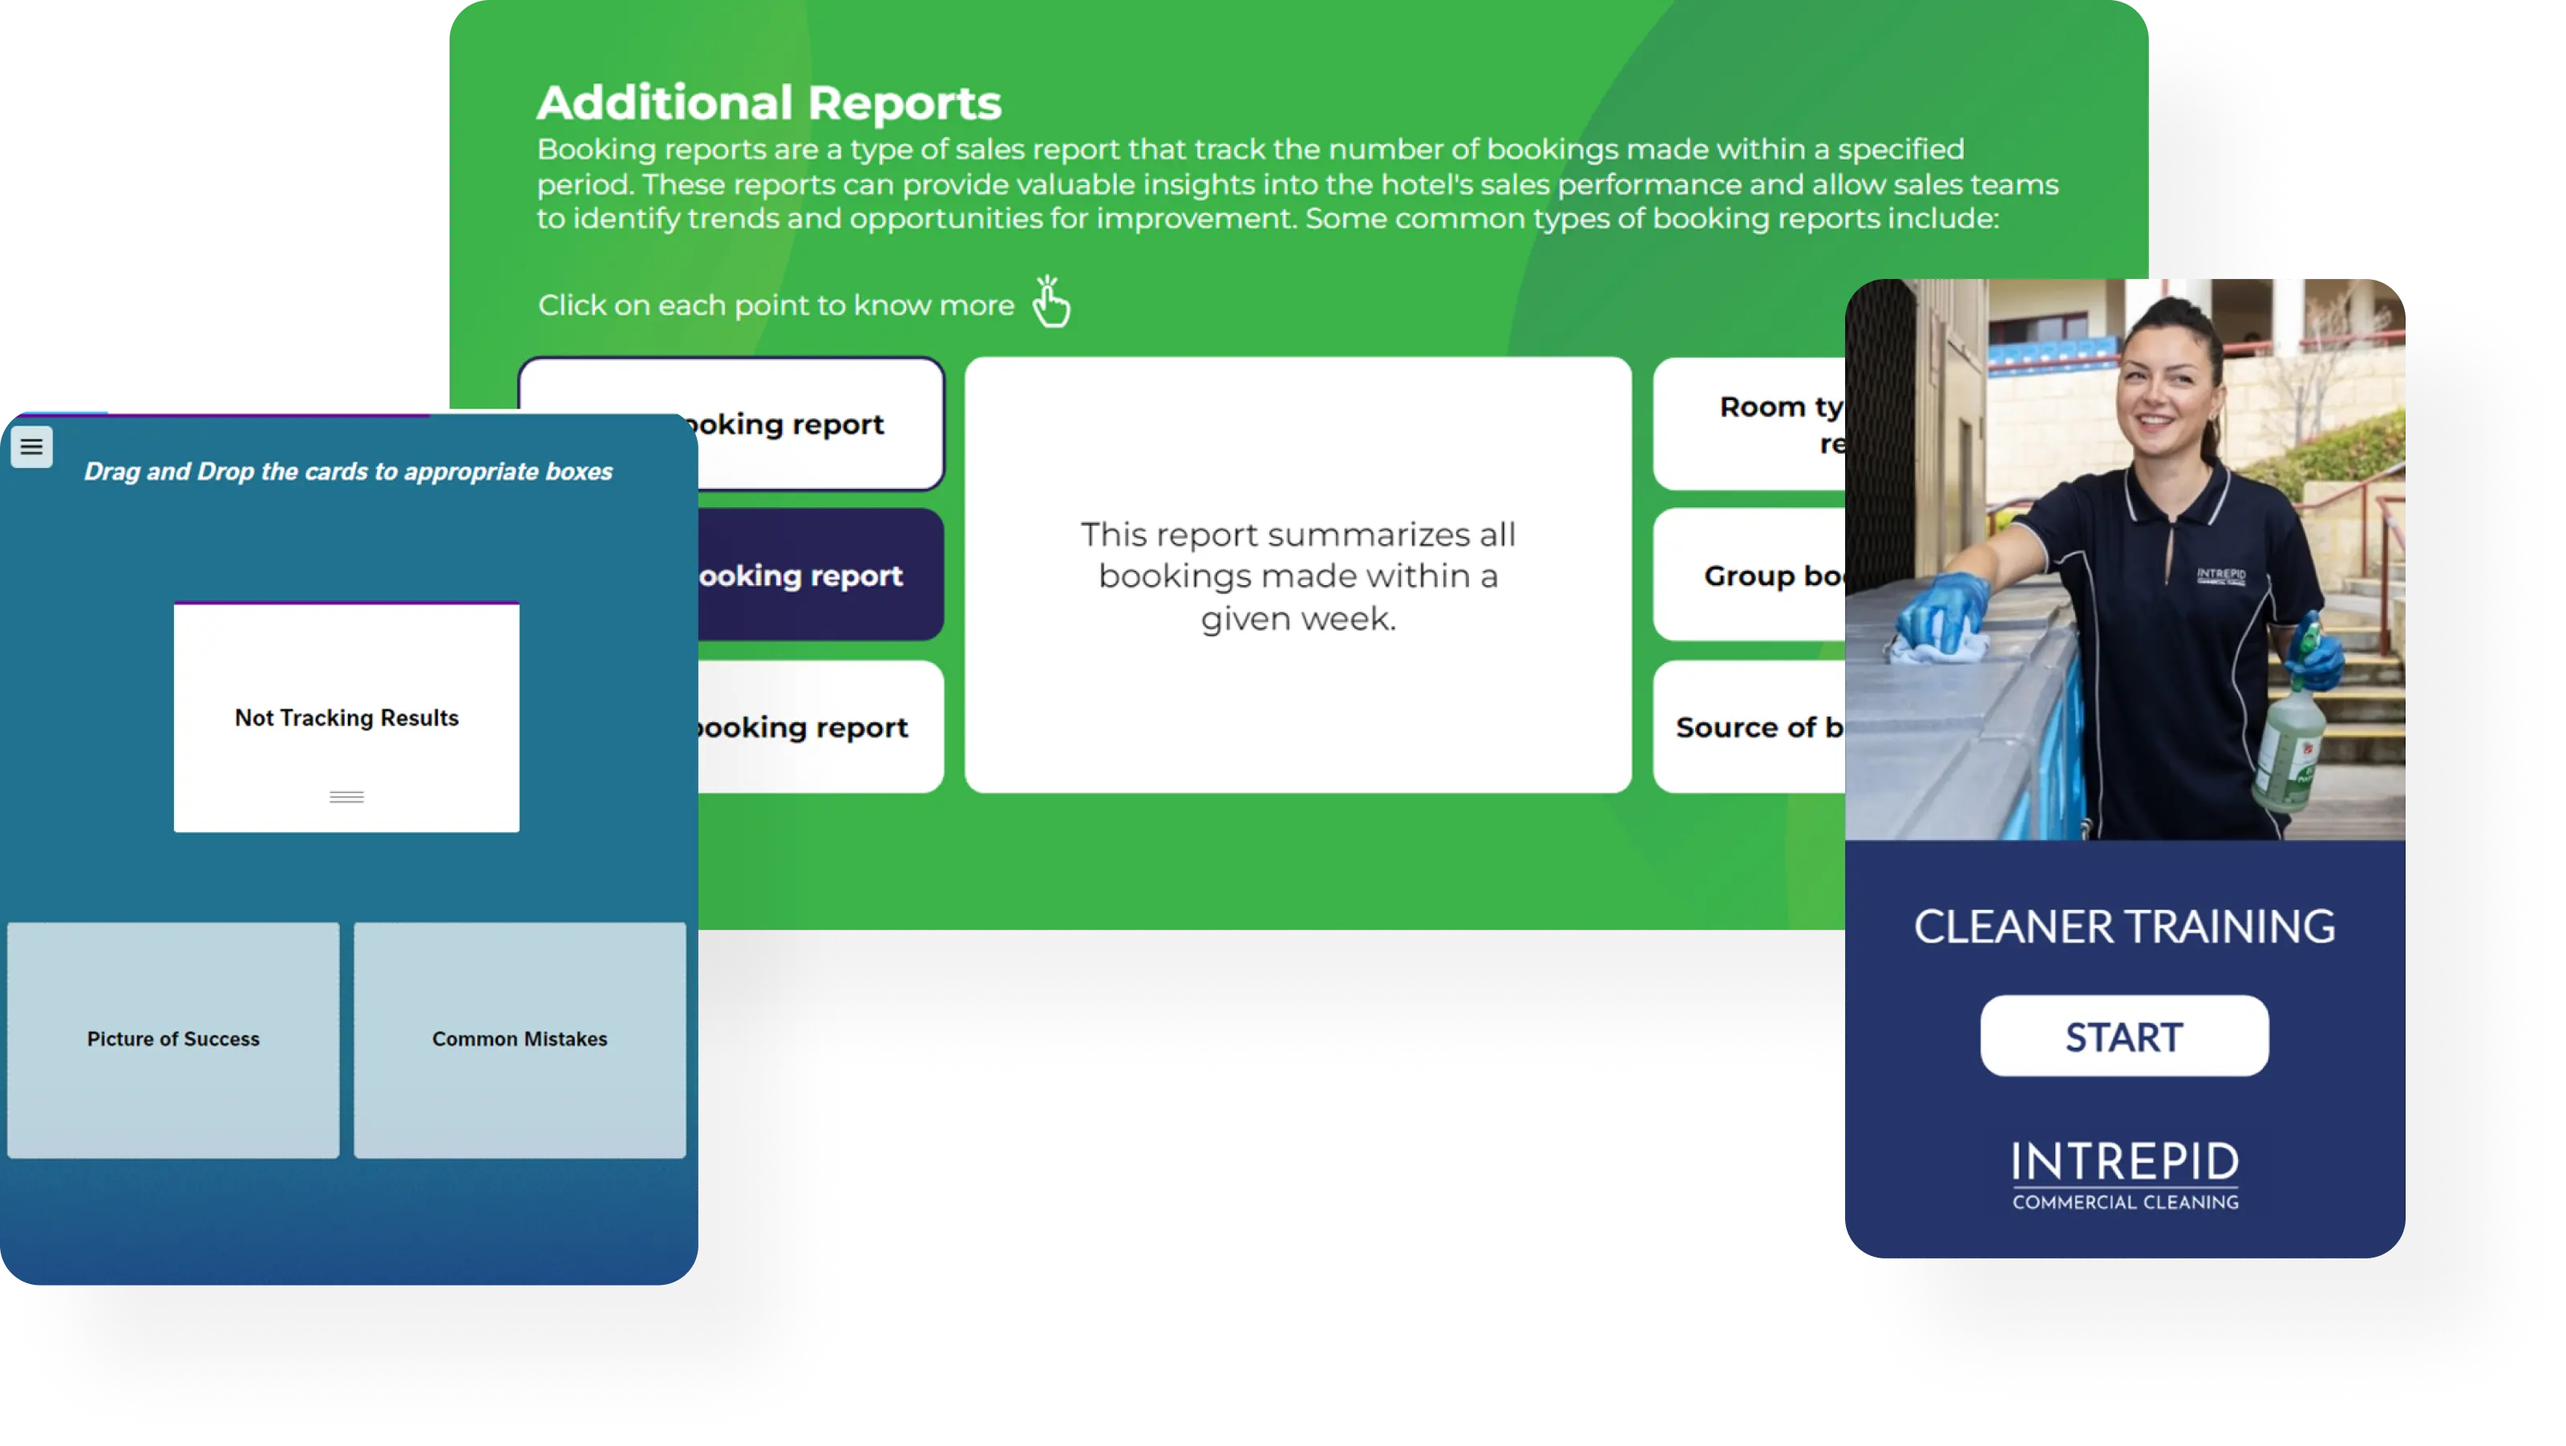Expand the source of bookings report card
This screenshot has width=2566, height=1446.
(x=1746, y=725)
